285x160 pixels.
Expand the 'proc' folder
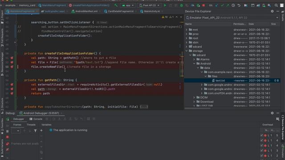tap(187, 34)
